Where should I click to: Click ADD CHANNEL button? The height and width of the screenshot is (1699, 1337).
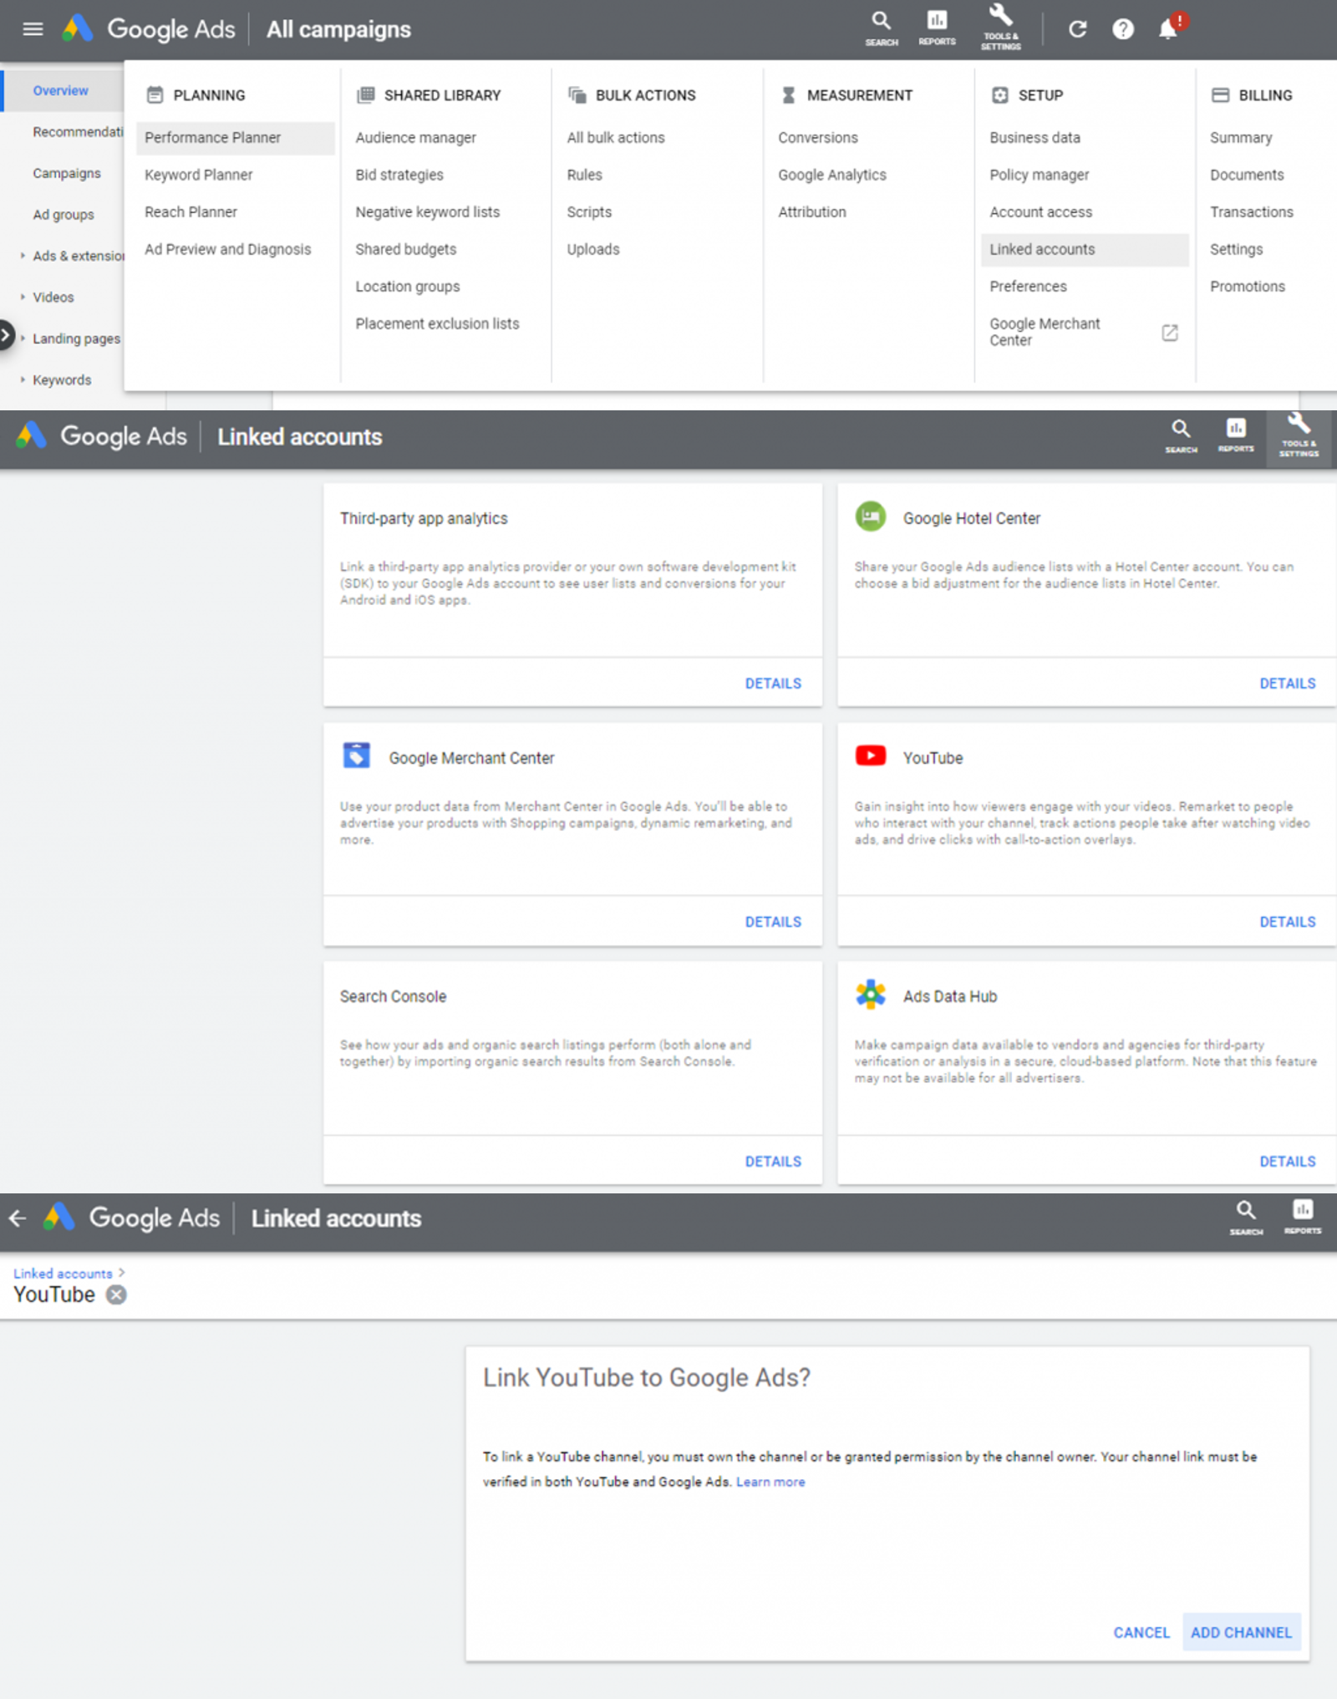click(x=1241, y=1632)
